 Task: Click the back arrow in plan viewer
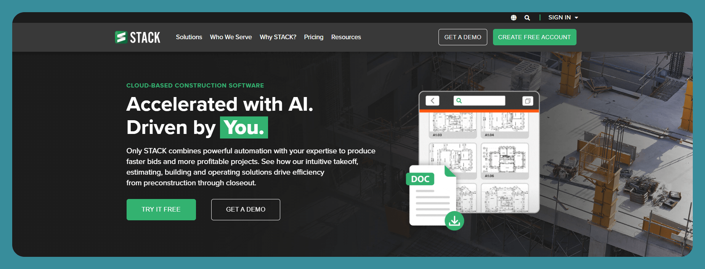pyautogui.click(x=432, y=100)
